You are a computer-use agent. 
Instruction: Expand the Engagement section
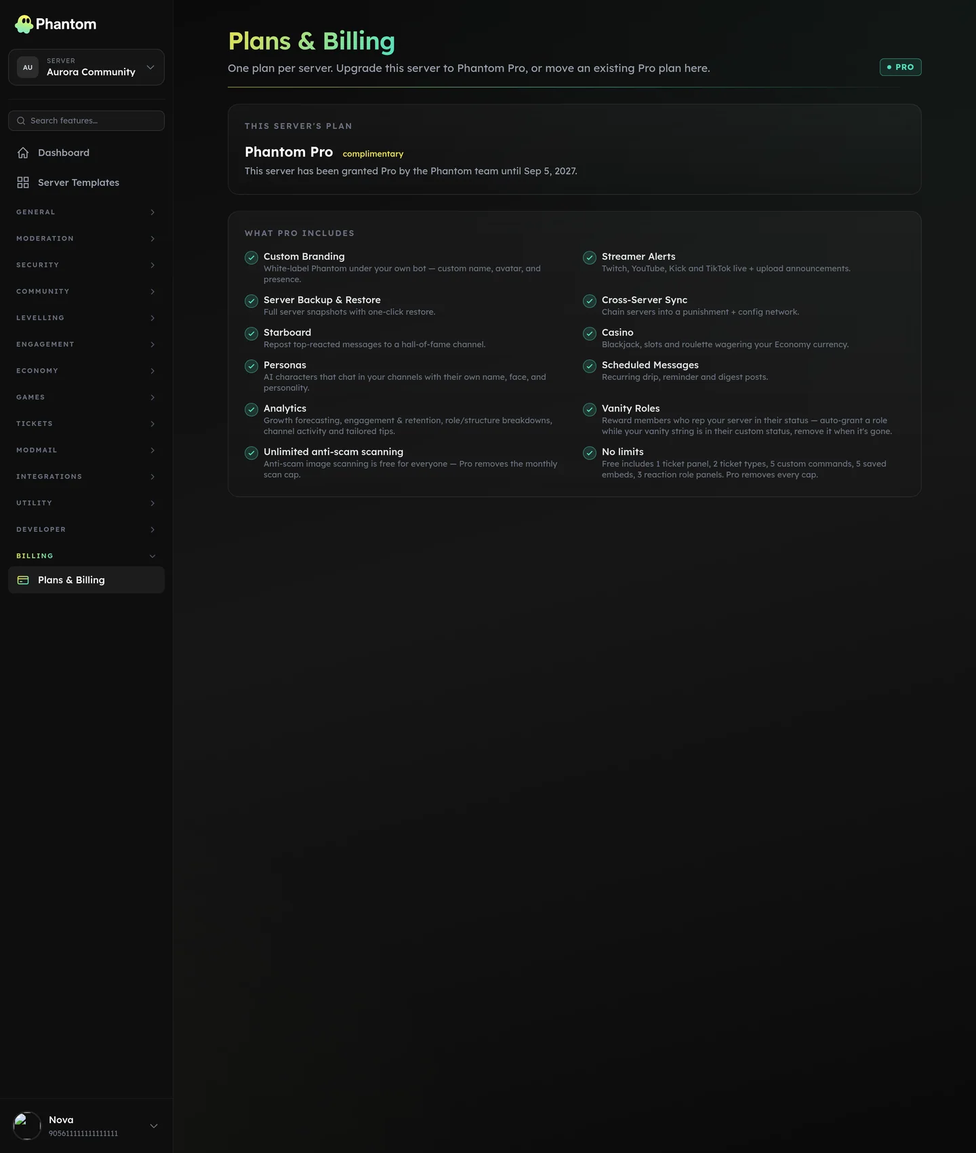pos(86,345)
